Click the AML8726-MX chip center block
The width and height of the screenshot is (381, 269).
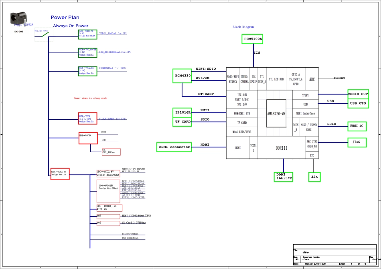coord(276,113)
